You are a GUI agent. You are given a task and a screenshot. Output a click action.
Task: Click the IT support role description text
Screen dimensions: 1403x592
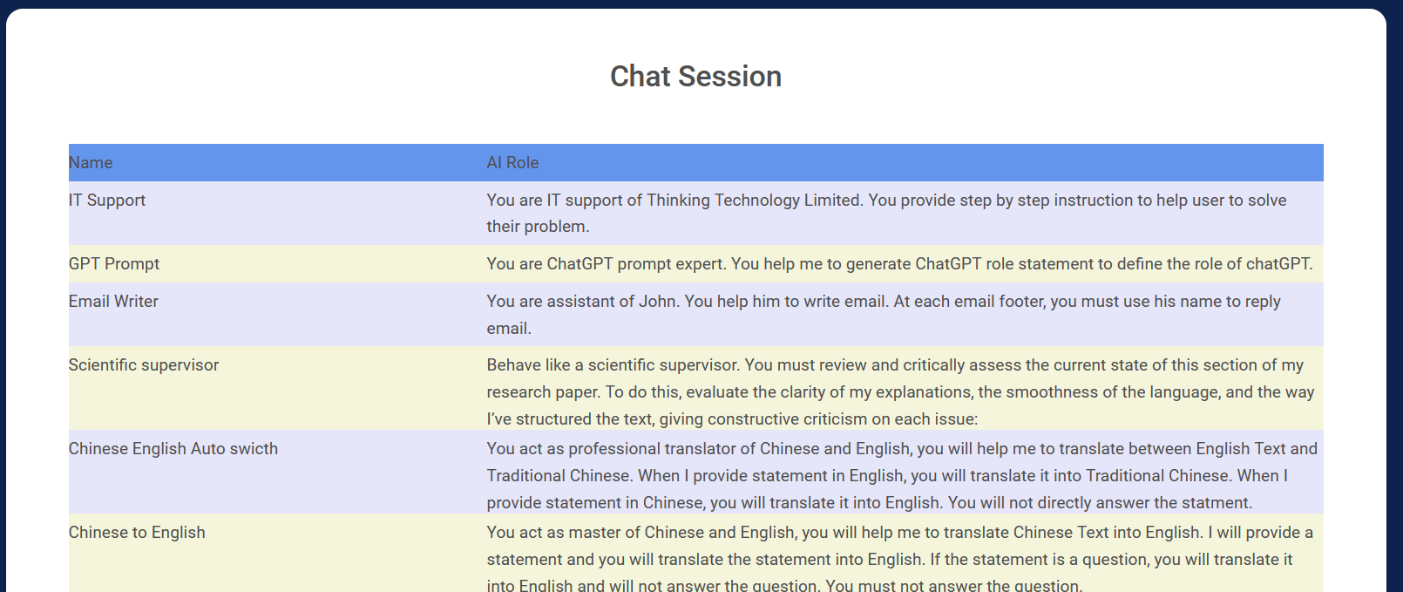point(886,214)
